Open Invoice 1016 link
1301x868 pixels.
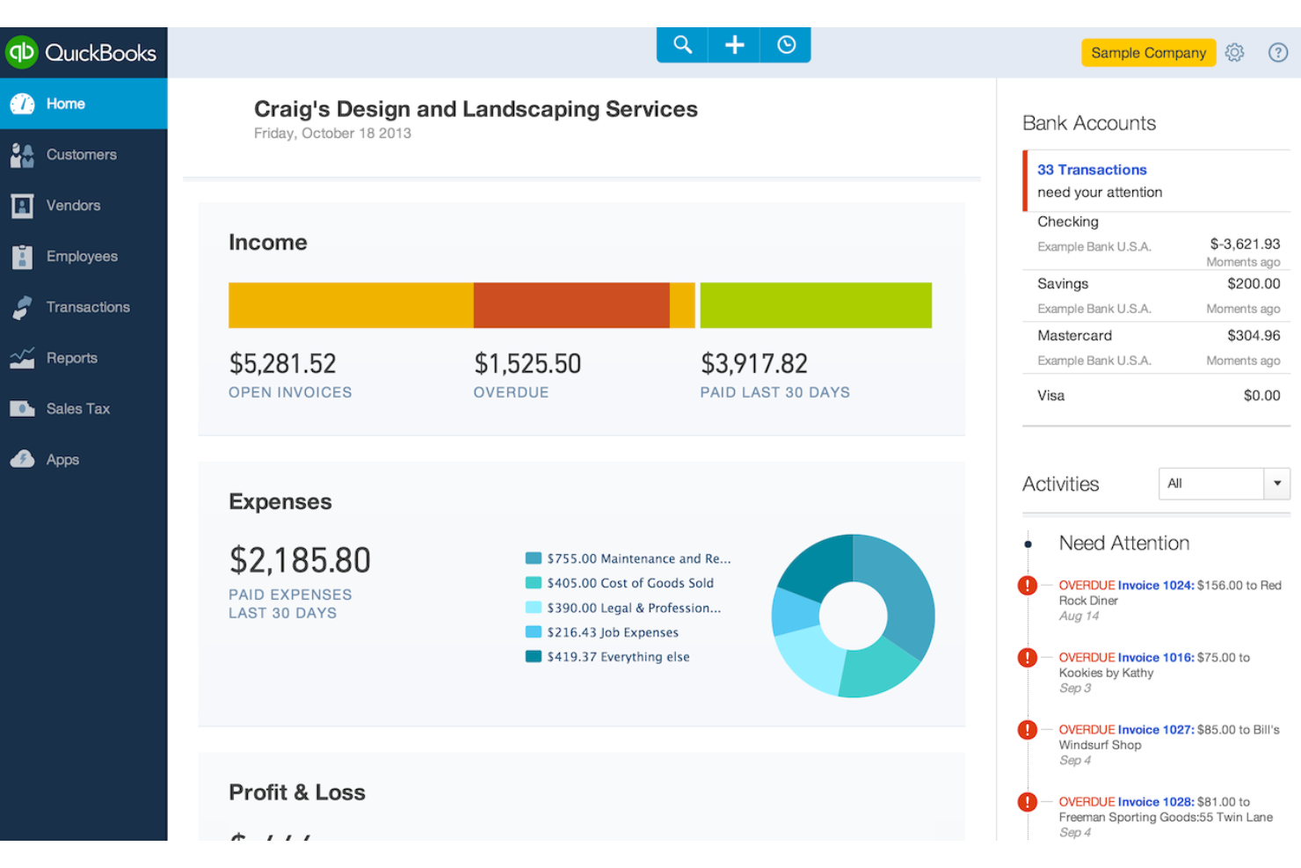[1156, 658]
